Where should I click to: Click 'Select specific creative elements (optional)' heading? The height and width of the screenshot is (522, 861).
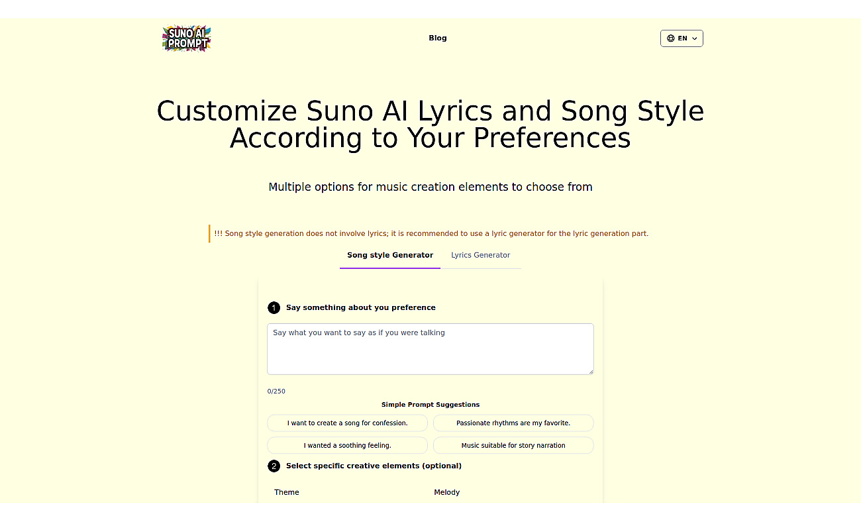pos(374,466)
